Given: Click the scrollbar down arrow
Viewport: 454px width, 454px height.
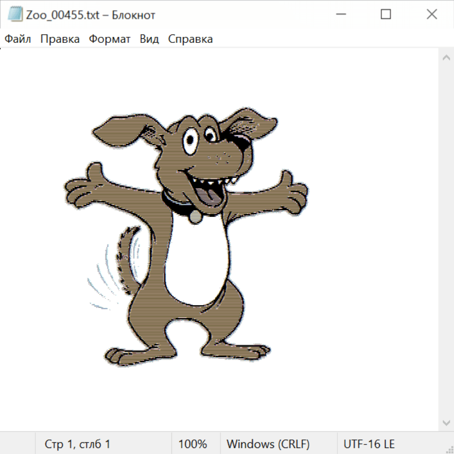Looking at the screenshot, I should (x=446, y=422).
